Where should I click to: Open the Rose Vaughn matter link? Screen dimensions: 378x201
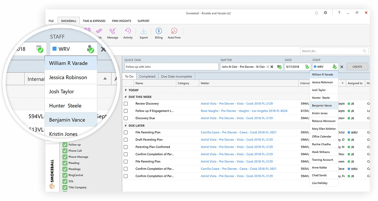(x=244, y=111)
